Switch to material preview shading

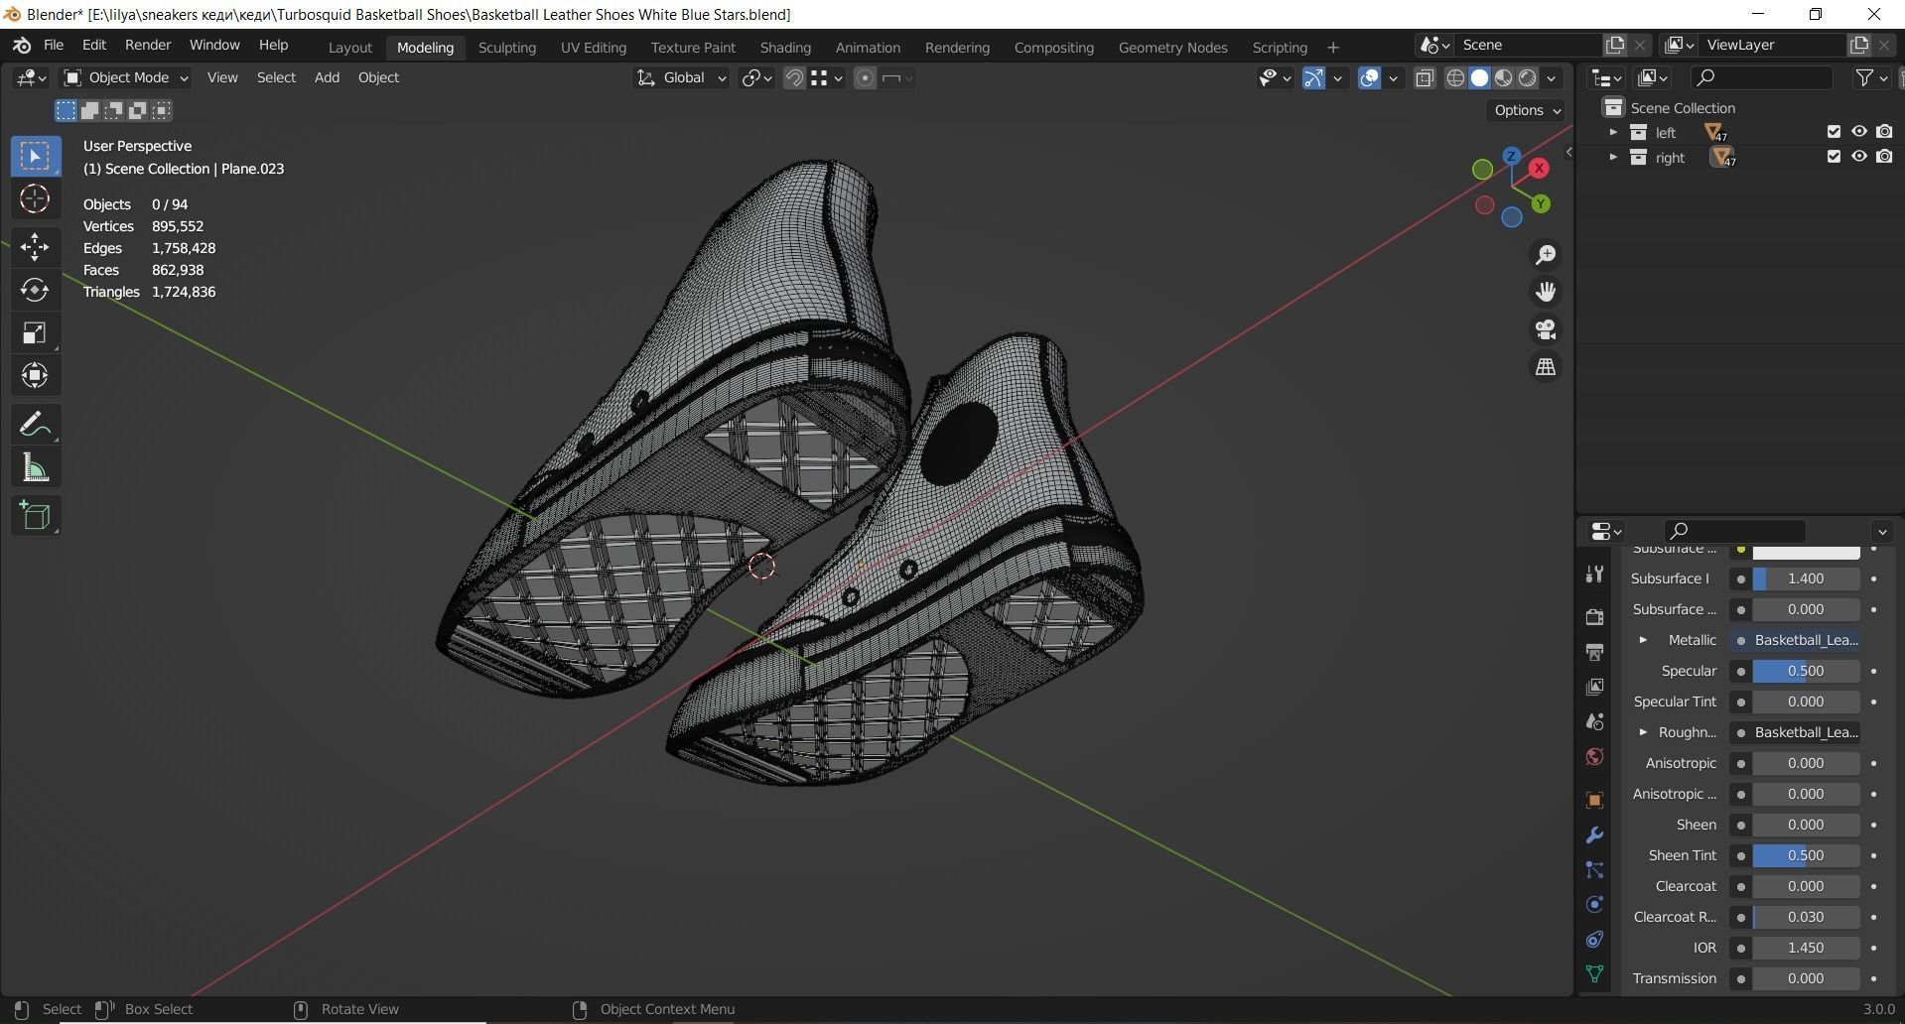click(x=1503, y=78)
